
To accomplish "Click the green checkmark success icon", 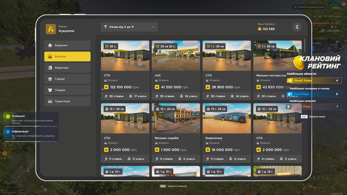I will tap(8, 116).
